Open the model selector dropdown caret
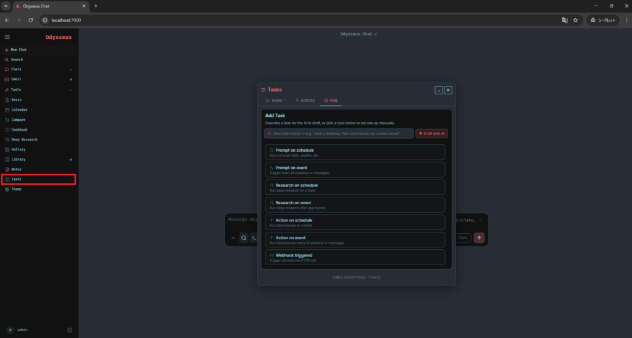Screen dimensions: 632x338 [x=480, y=220]
